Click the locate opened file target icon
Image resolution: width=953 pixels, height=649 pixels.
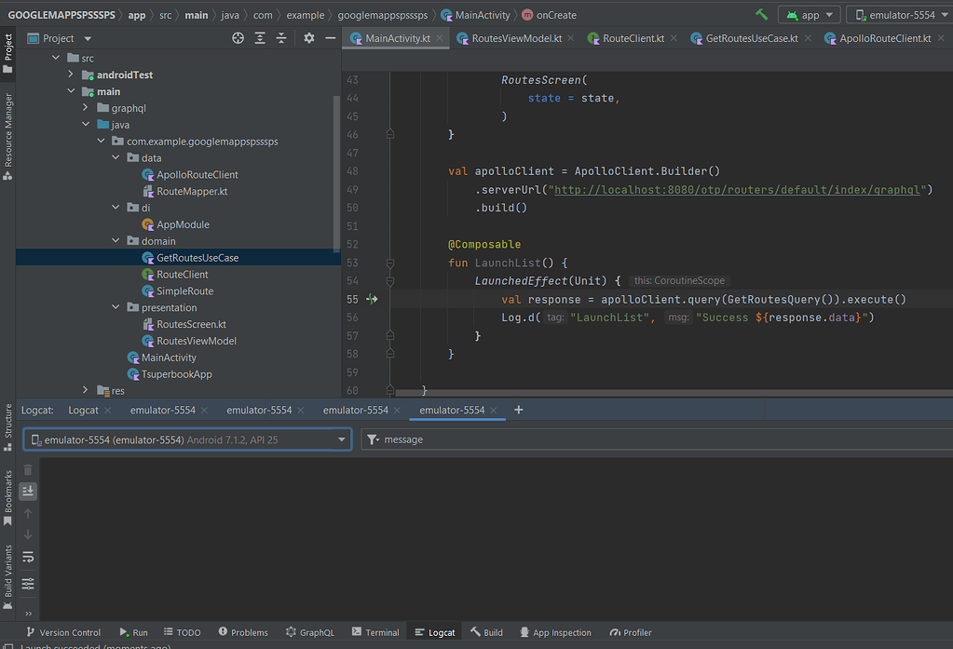[x=238, y=38]
